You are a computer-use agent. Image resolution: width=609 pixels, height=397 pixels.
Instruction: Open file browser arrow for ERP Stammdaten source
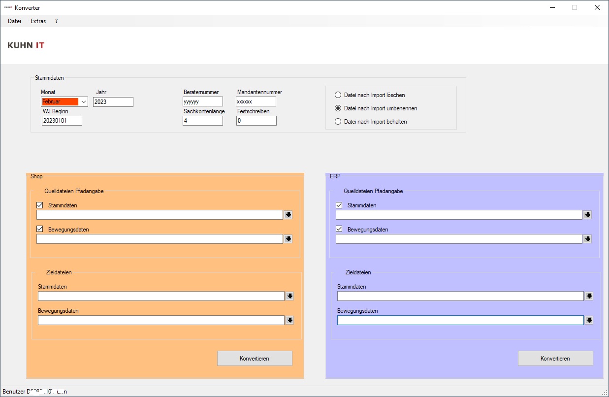(x=588, y=215)
